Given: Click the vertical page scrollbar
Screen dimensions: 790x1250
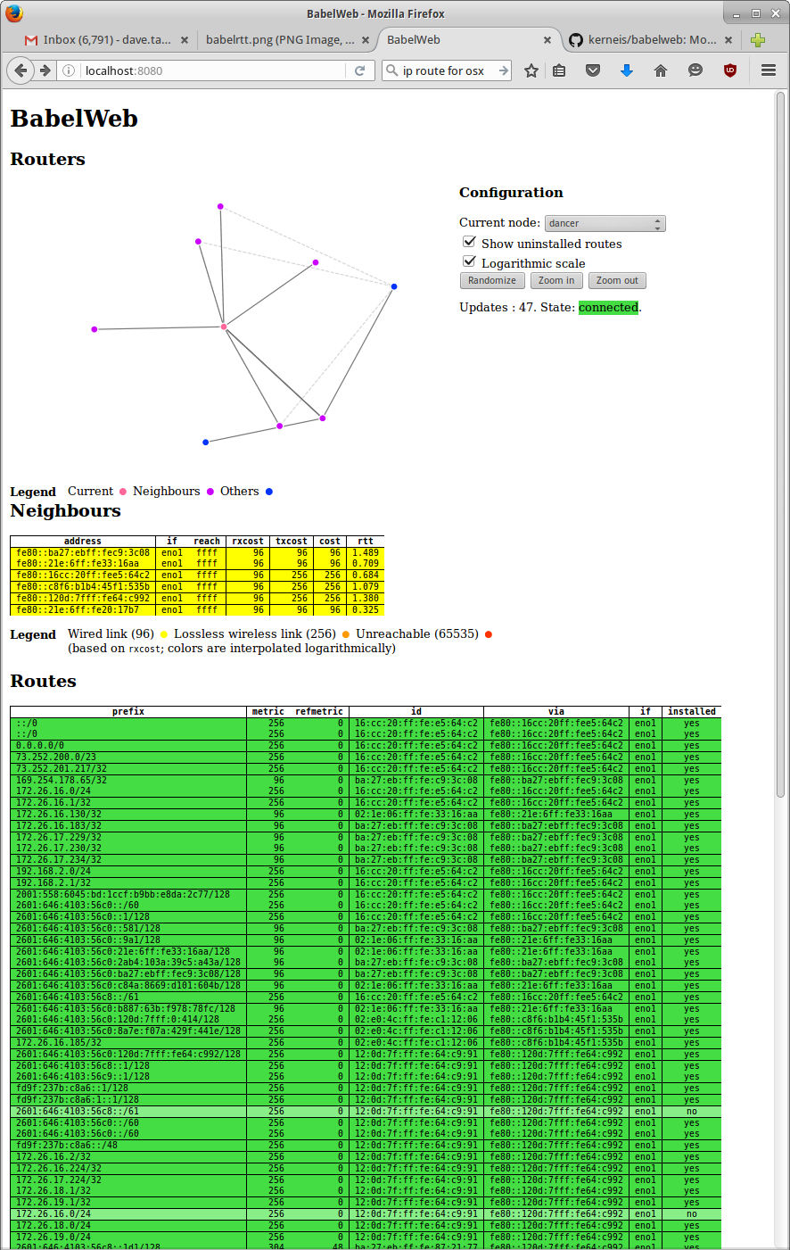Looking at the screenshot, I should click(781, 446).
